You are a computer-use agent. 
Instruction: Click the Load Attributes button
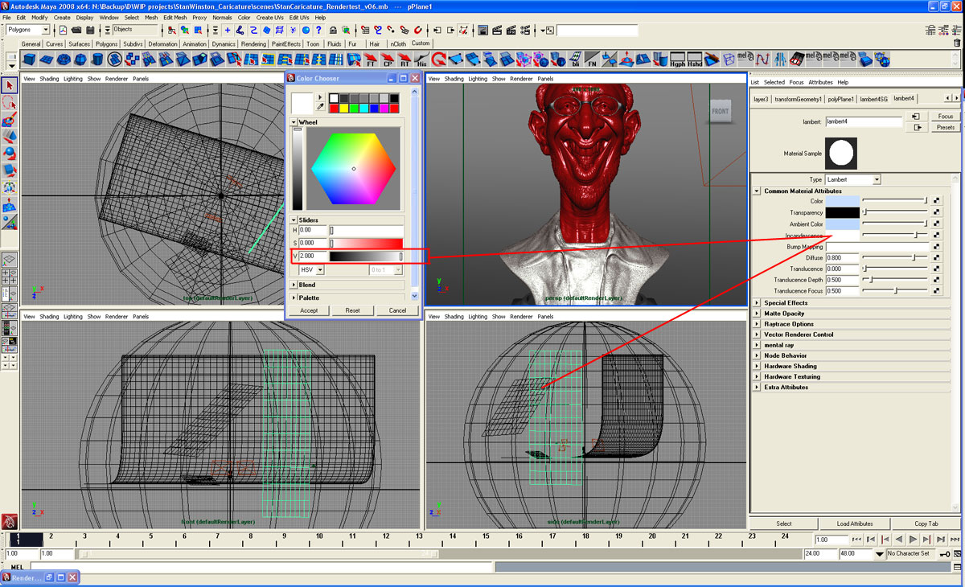click(x=854, y=523)
